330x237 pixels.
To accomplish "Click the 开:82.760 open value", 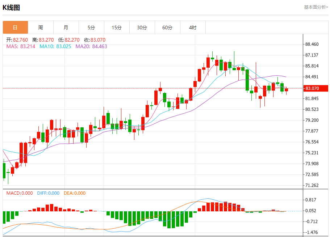I will point(17,40).
